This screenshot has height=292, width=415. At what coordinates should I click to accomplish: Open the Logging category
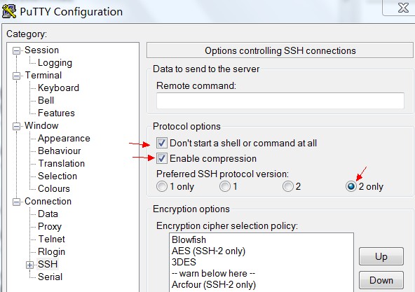pyautogui.click(x=55, y=63)
